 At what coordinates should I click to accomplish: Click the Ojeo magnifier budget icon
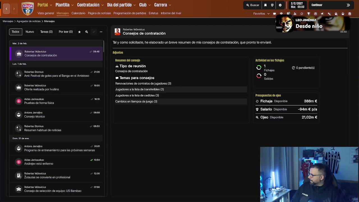click(x=257, y=118)
